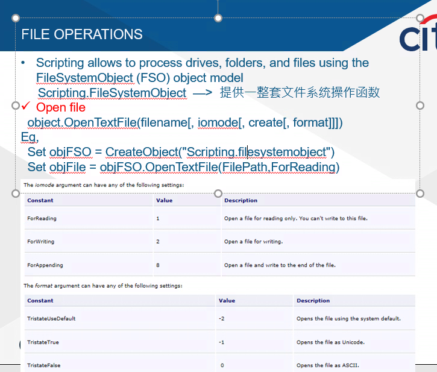Click the bottom-right selection handle of the text box
The image size is (437, 372).
(x=420, y=194)
